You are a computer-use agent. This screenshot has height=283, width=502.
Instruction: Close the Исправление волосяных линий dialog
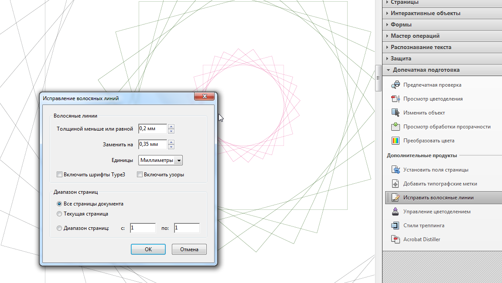point(205,96)
